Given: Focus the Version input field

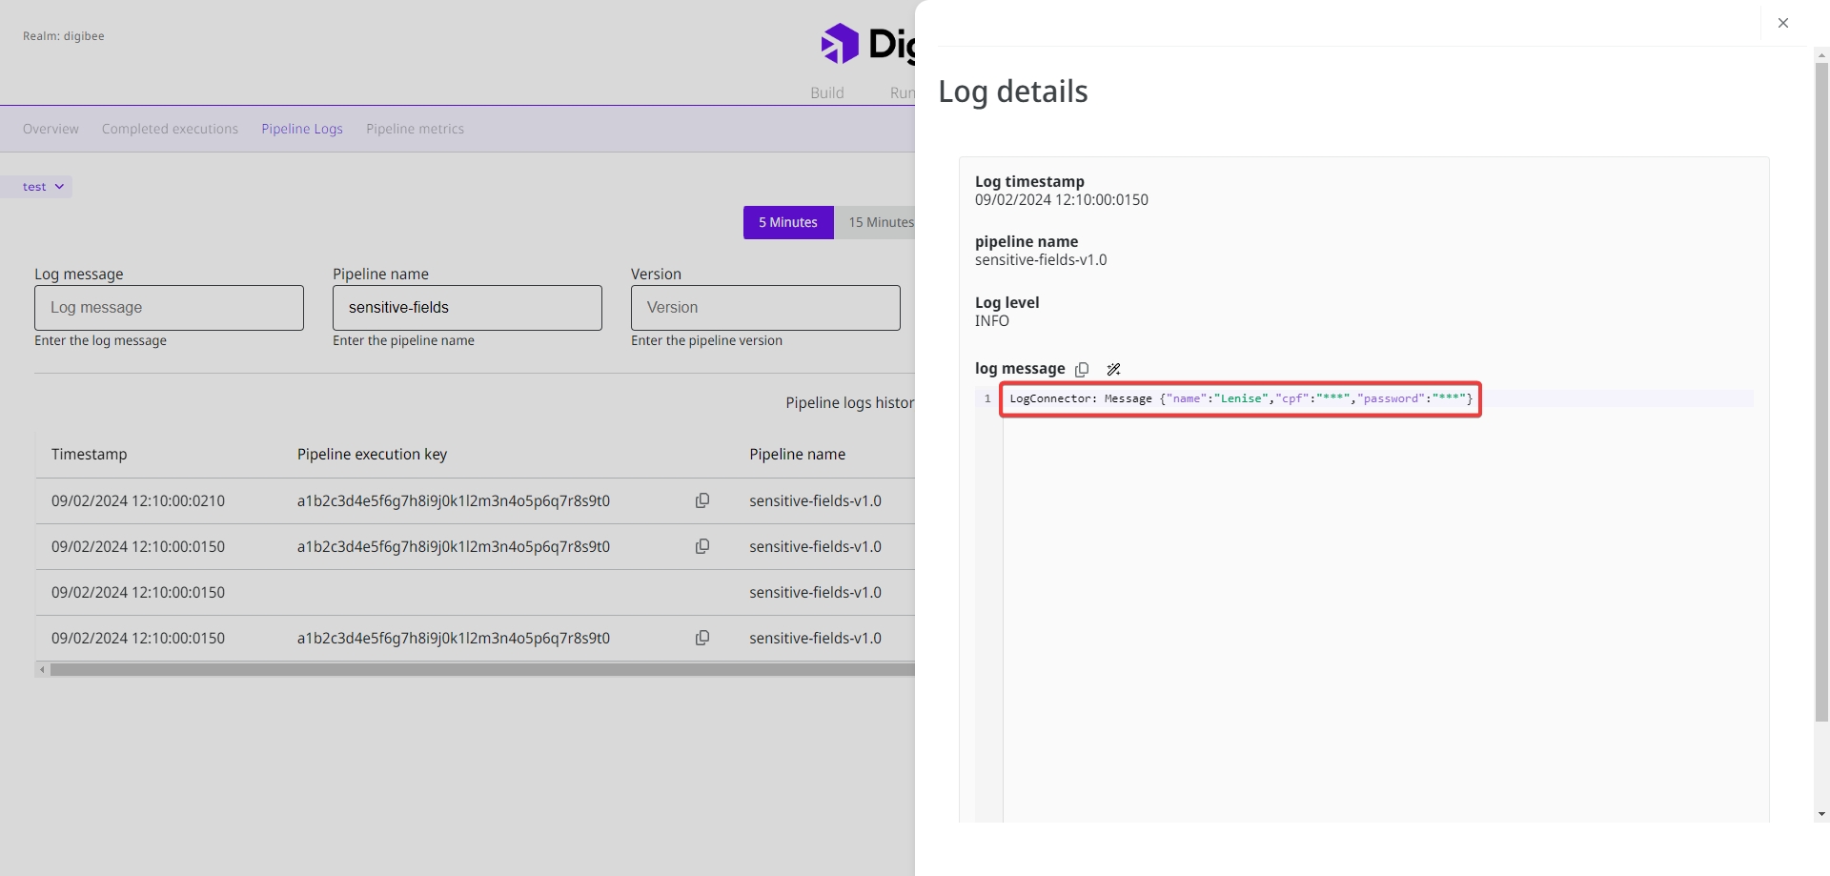Looking at the screenshot, I should pyautogui.click(x=764, y=308).
